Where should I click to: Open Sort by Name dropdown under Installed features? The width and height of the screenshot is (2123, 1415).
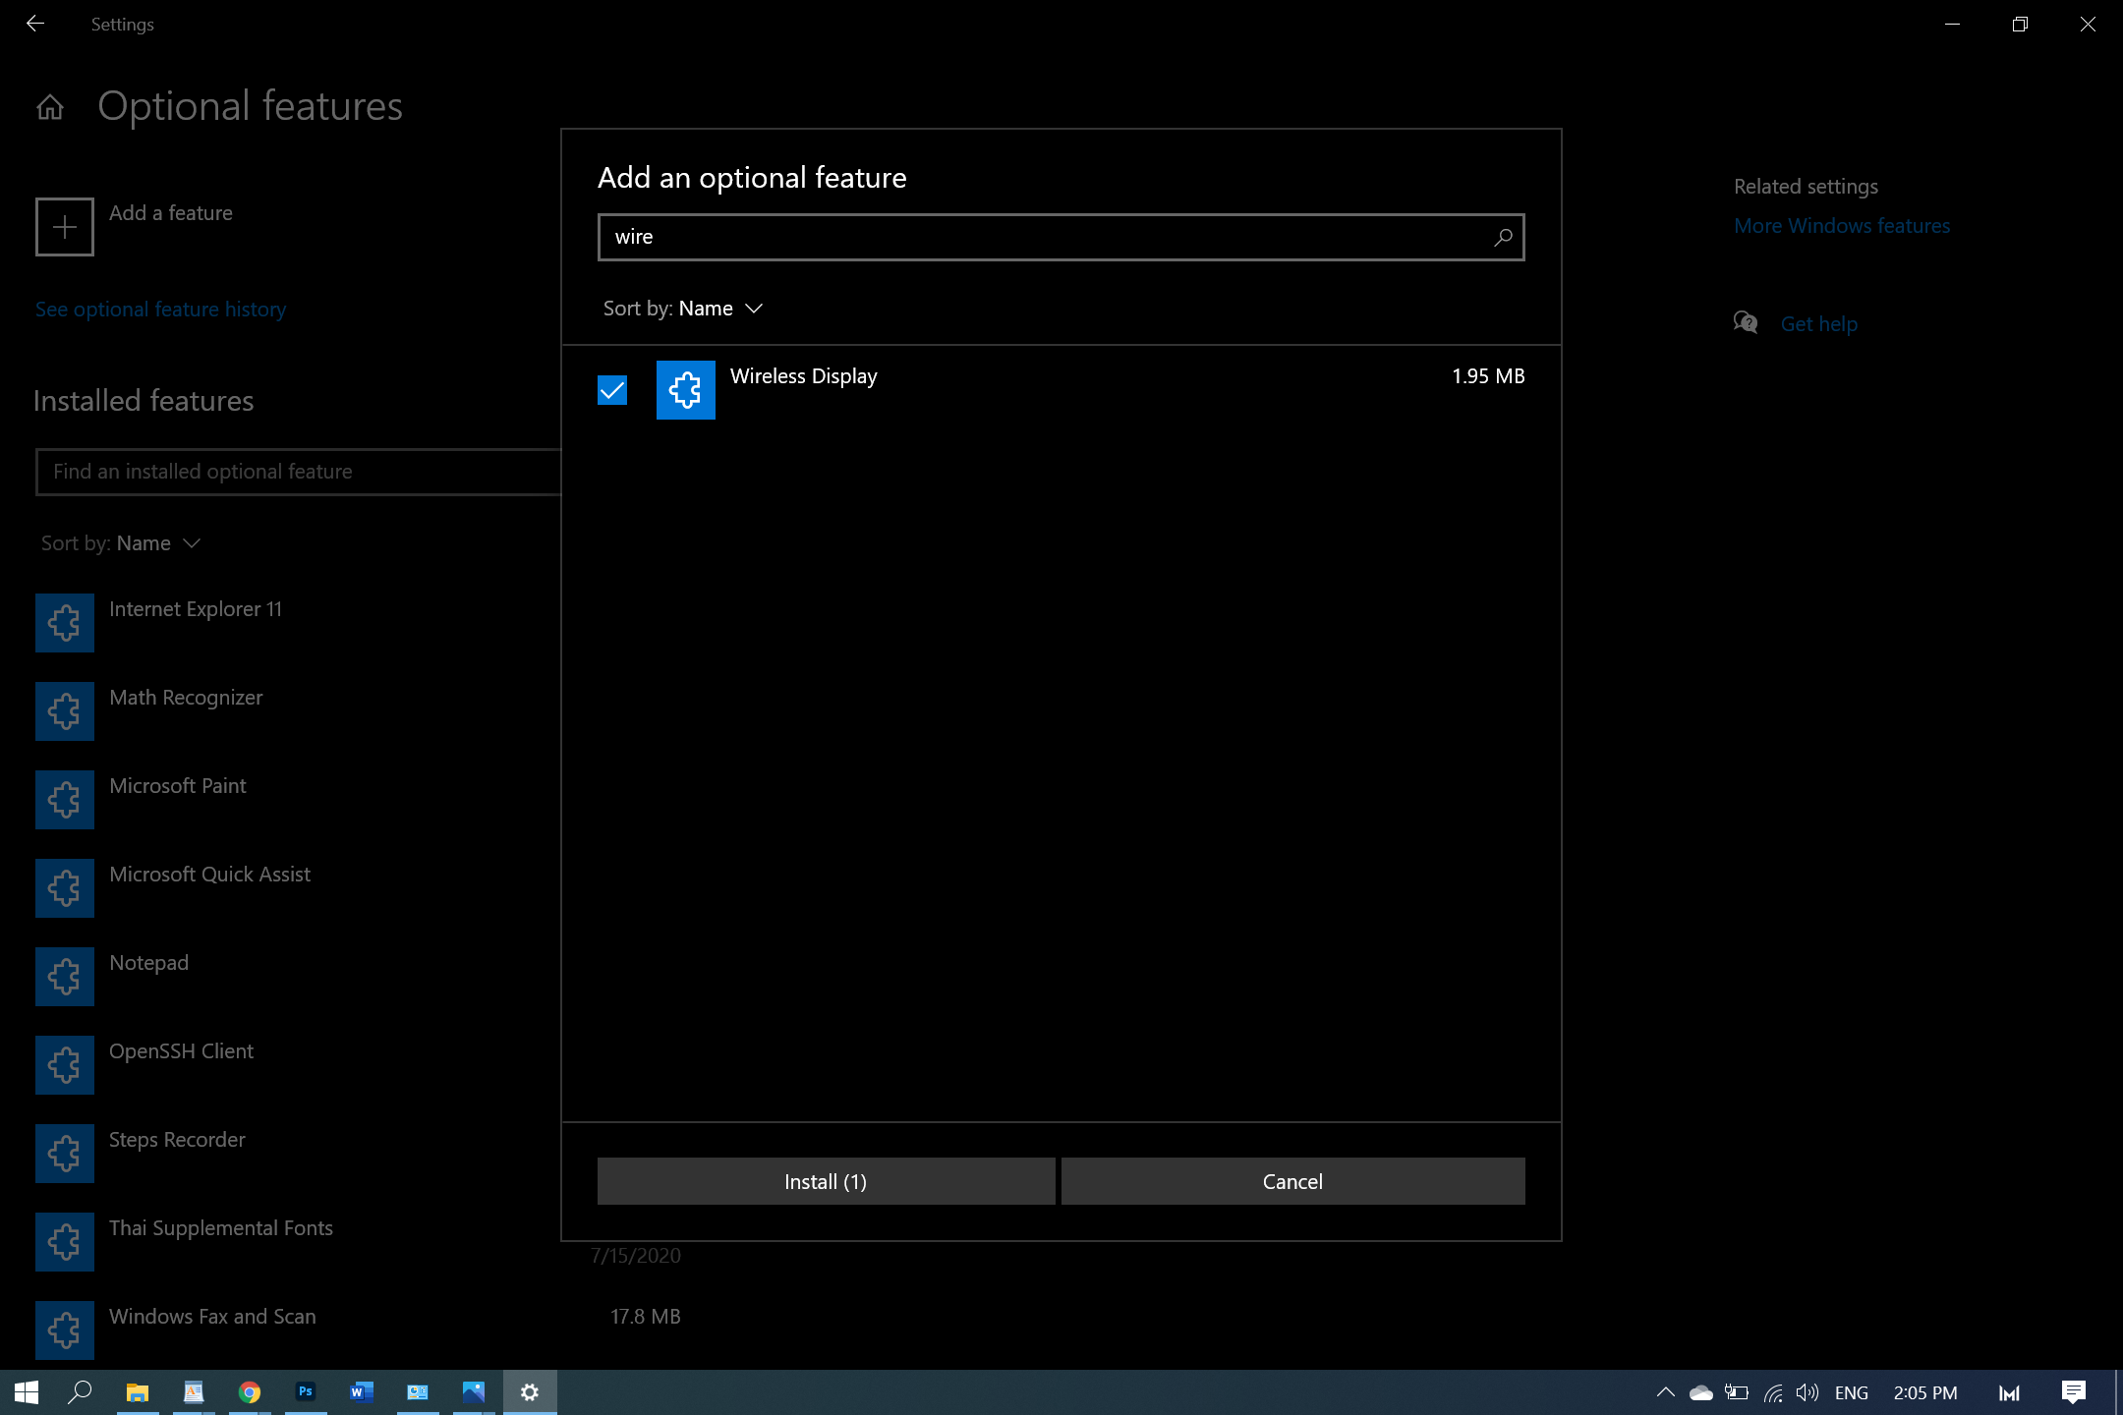point(121,543)
